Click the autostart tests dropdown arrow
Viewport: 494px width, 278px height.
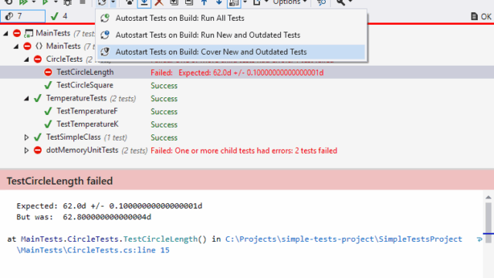coord(113,2)
